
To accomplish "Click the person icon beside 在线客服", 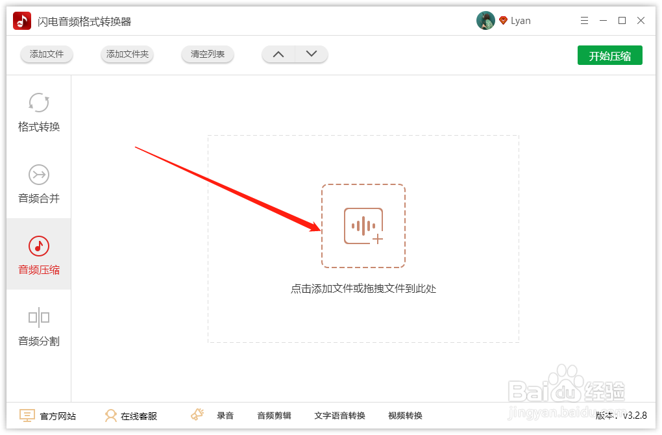I will 110,416.
